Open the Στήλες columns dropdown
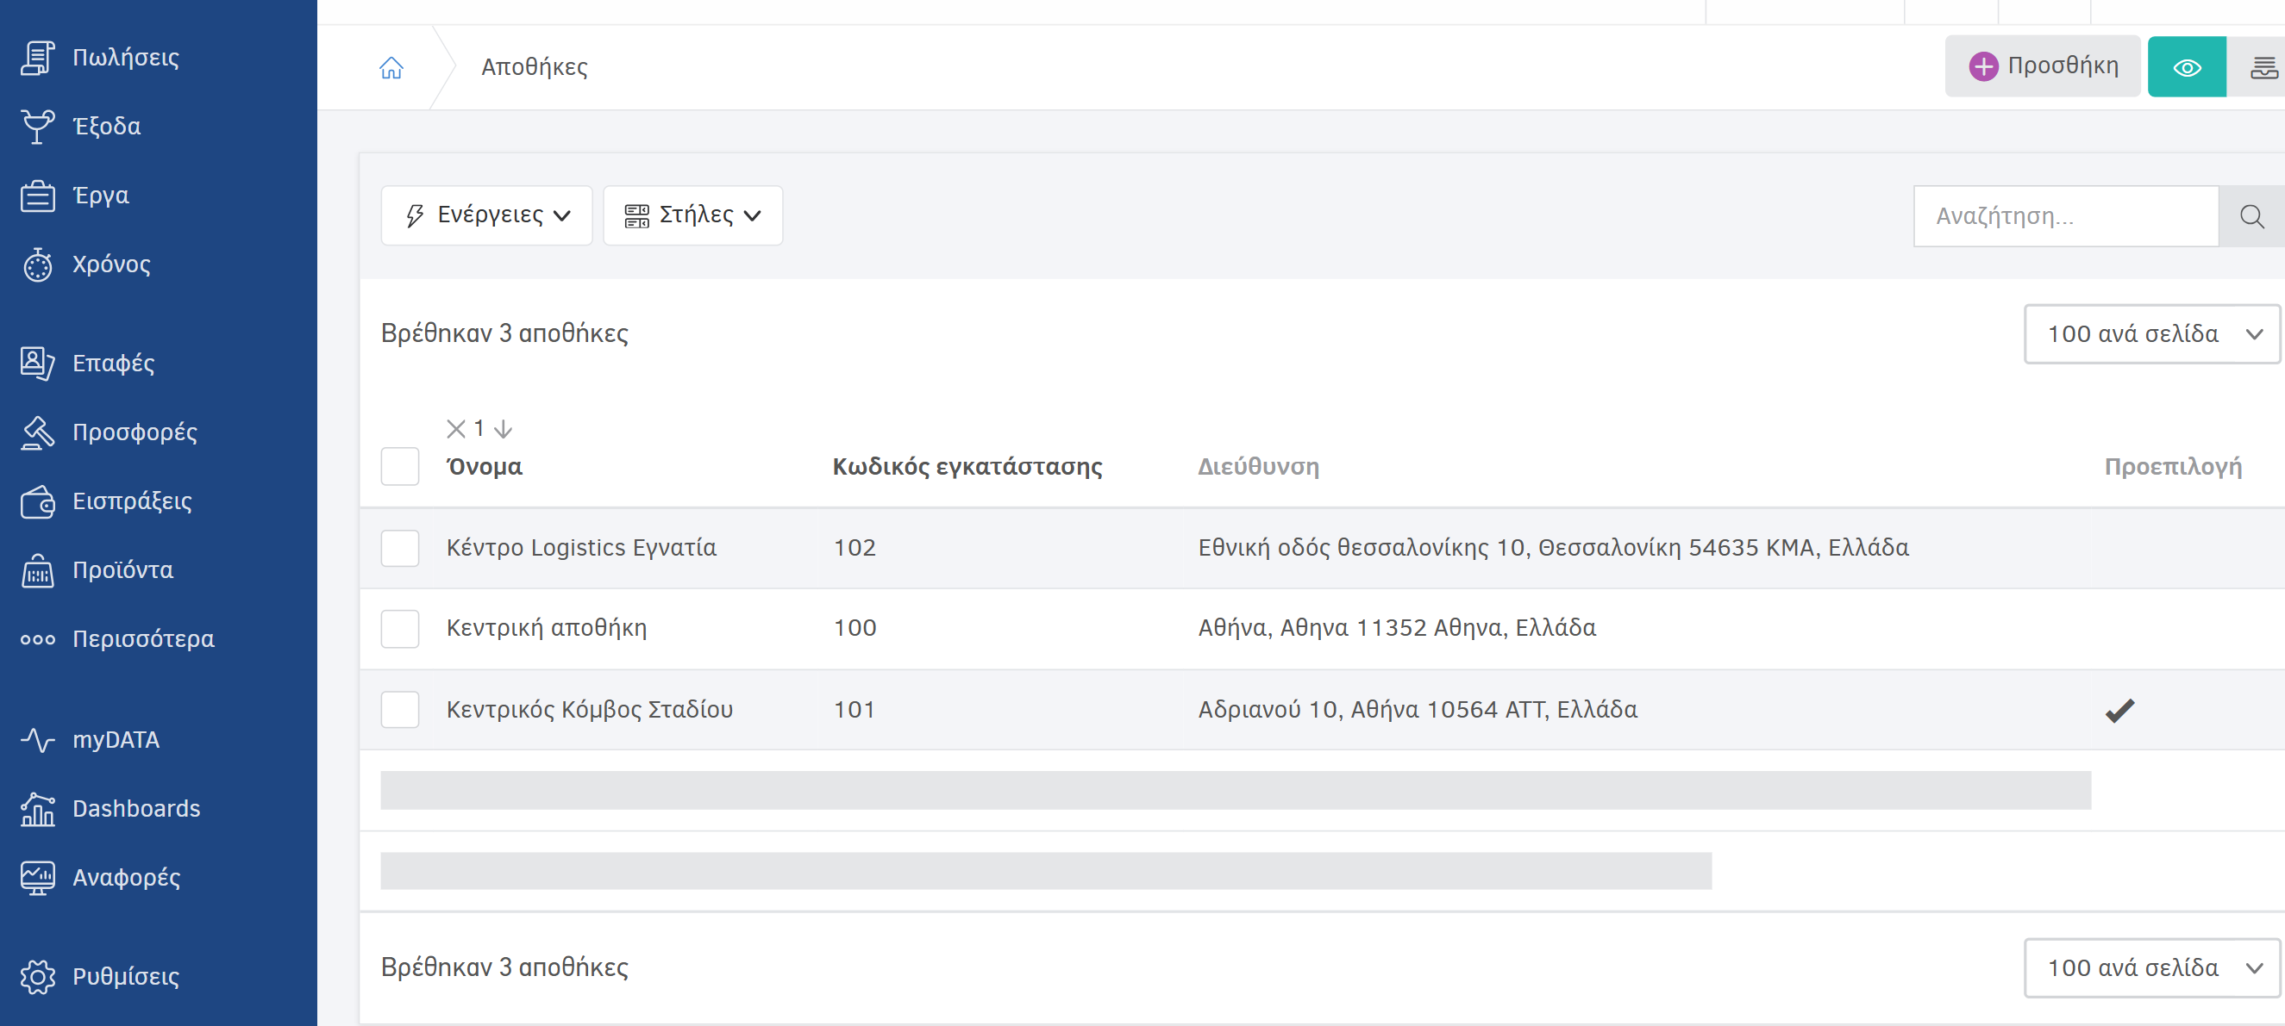Image resolution: width=2285 pixels, height=1026 pixels. [692, 215]
